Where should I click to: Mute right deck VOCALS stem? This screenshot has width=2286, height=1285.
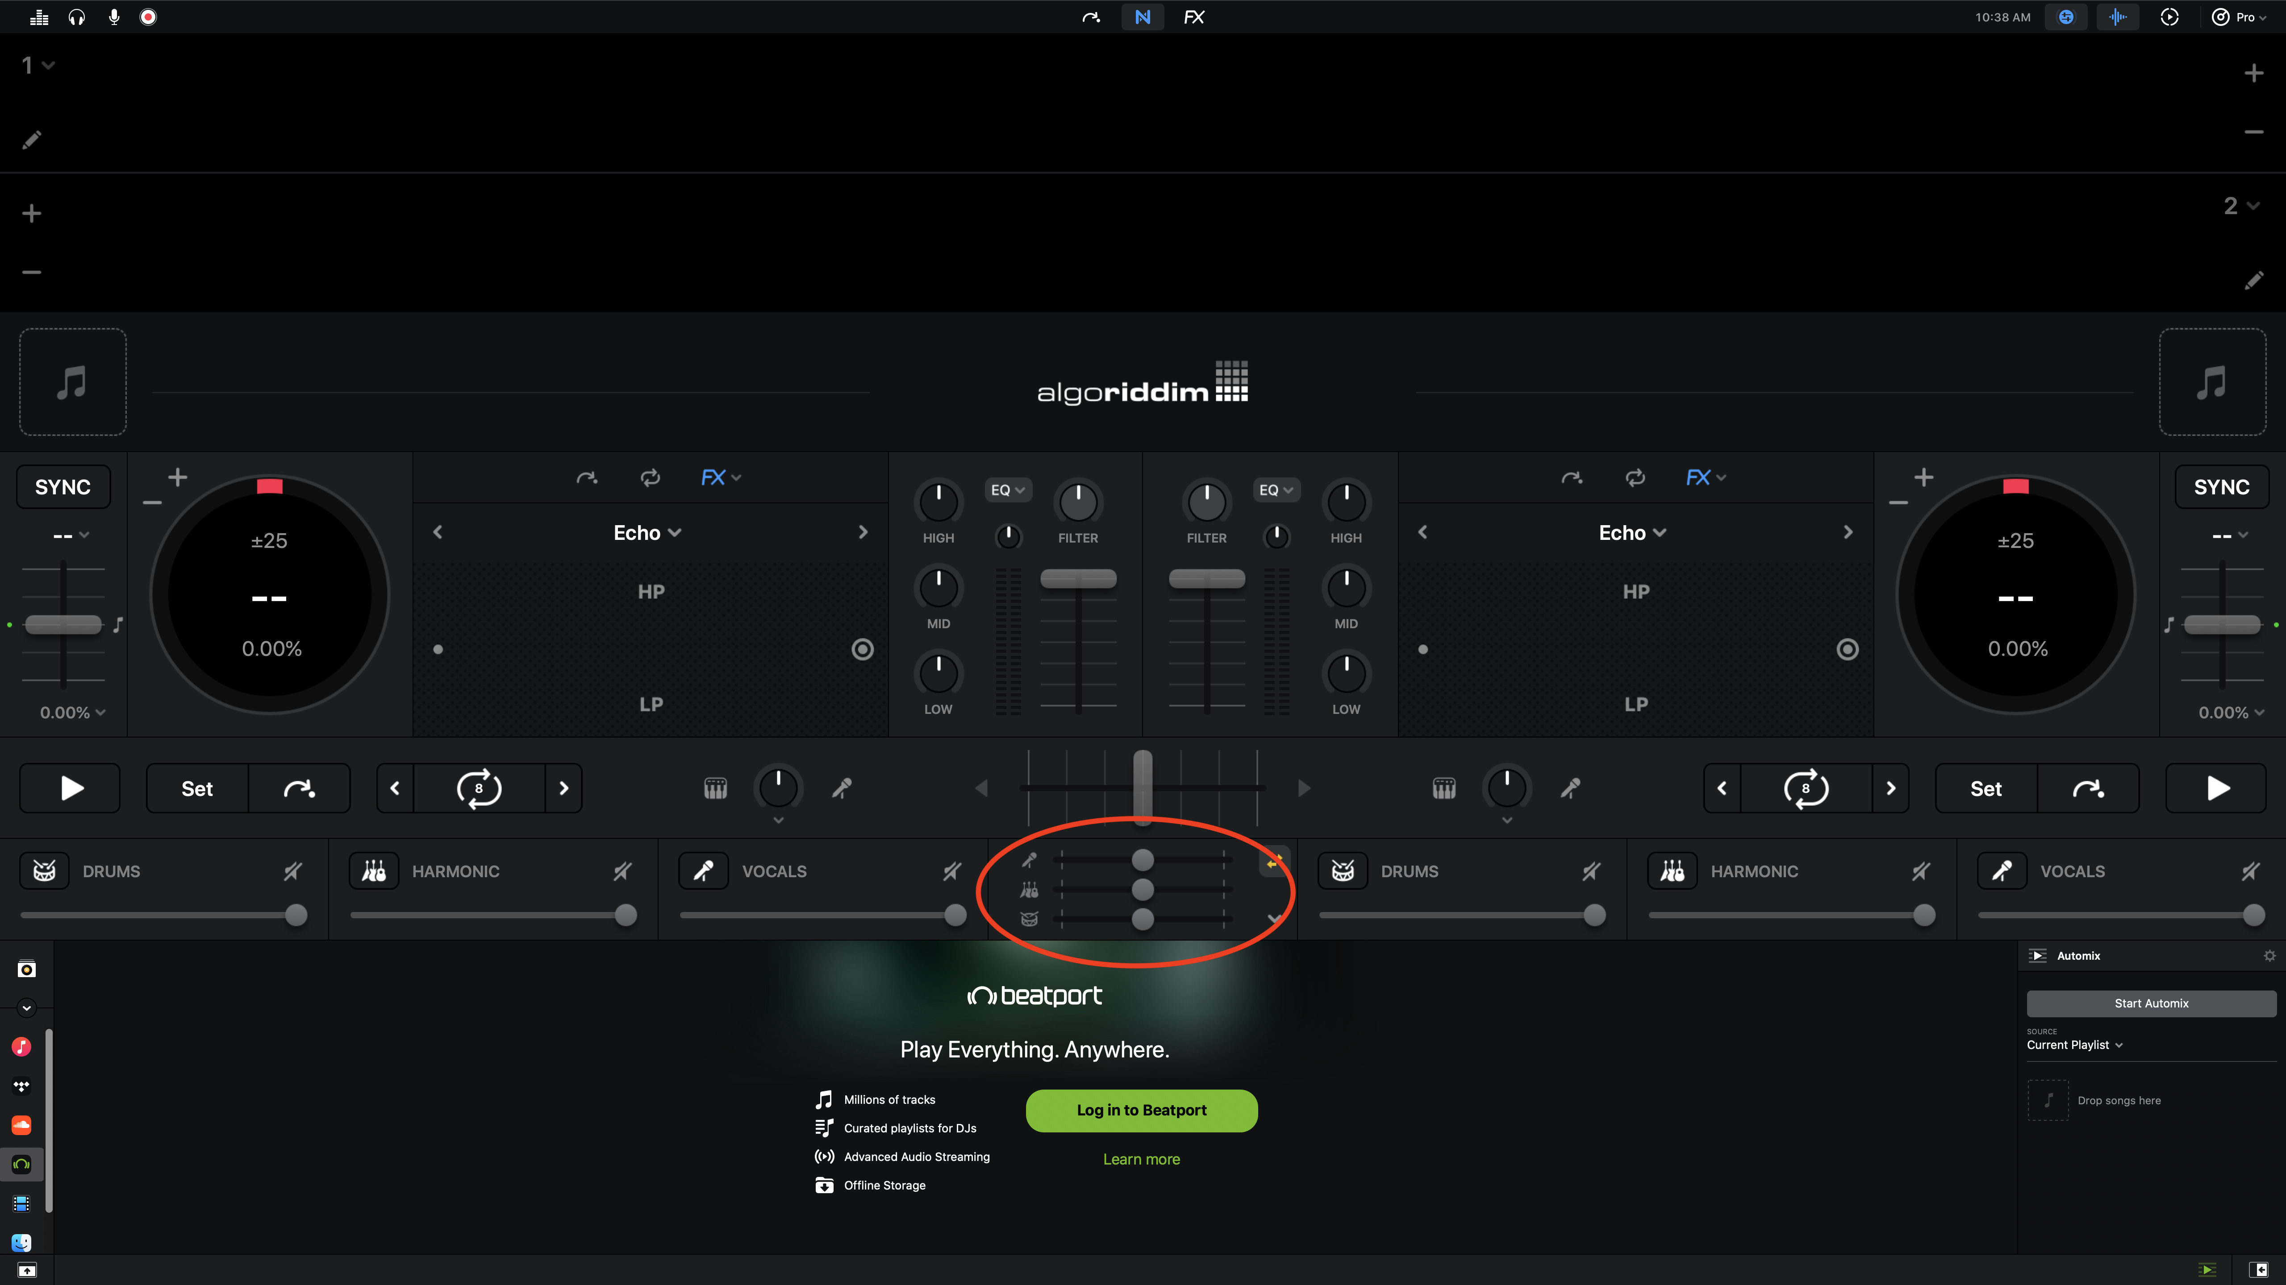[2250, 871]
